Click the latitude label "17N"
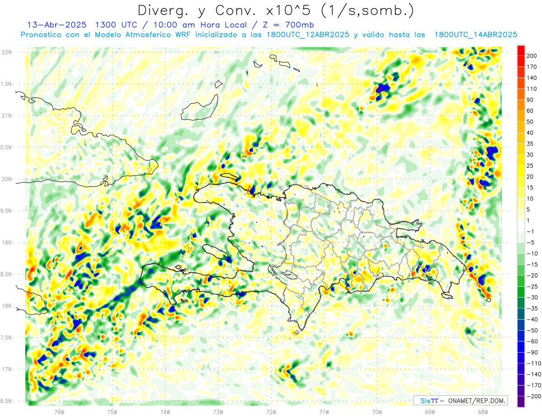The height and width of the screenshot is (418, 542). pyautogui.click(x=6, y=369)
